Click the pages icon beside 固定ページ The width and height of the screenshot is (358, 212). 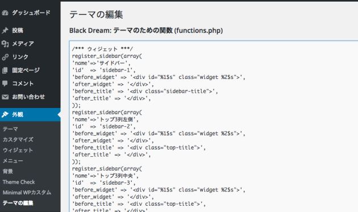tap(5, 70)
